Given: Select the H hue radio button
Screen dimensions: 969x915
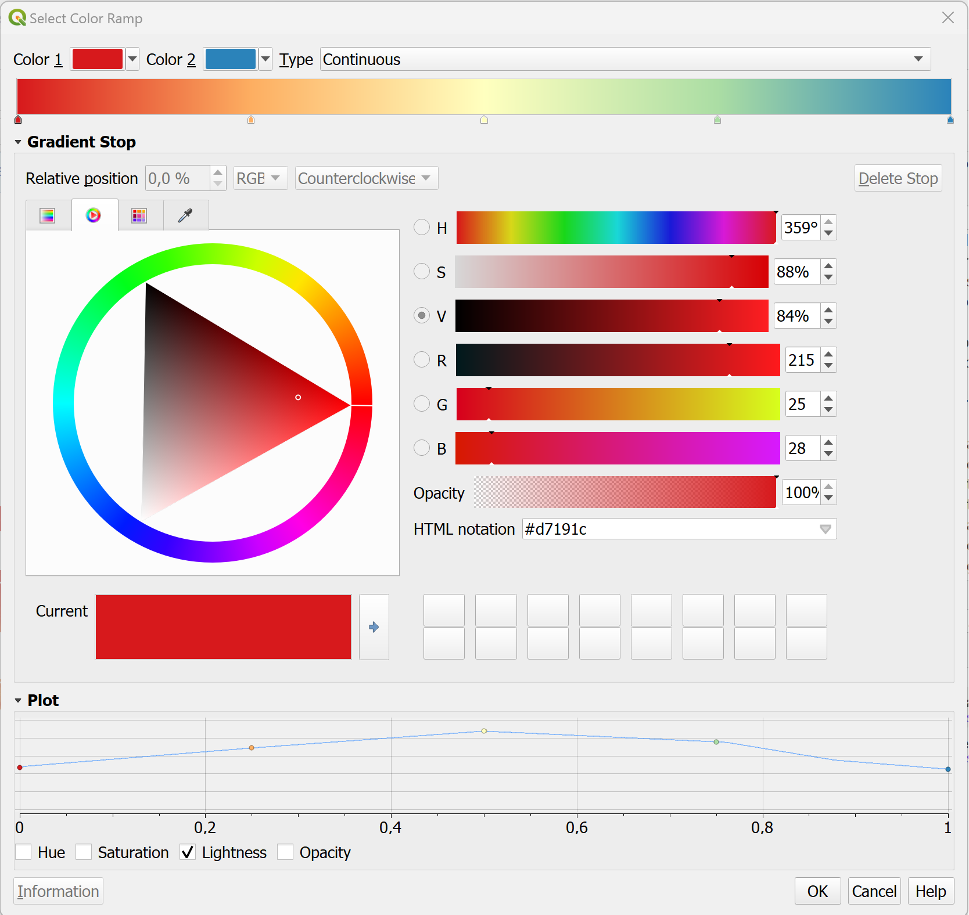Looking at the screenshot, I should [422, 227].
